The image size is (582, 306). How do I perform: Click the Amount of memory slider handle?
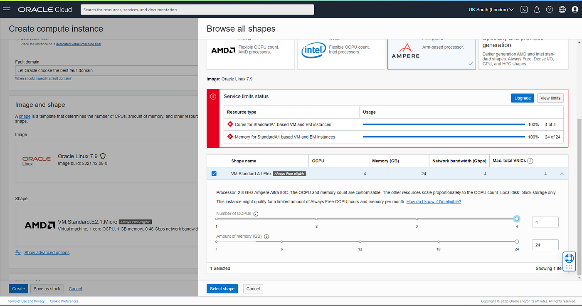[x=517, y=241]
